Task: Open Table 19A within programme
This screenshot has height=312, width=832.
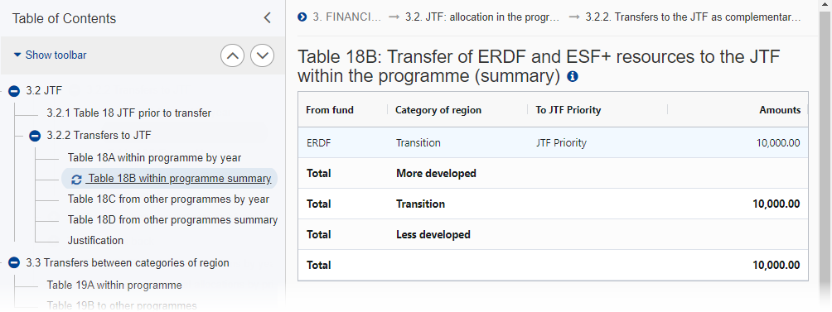Action: point(114,286)
